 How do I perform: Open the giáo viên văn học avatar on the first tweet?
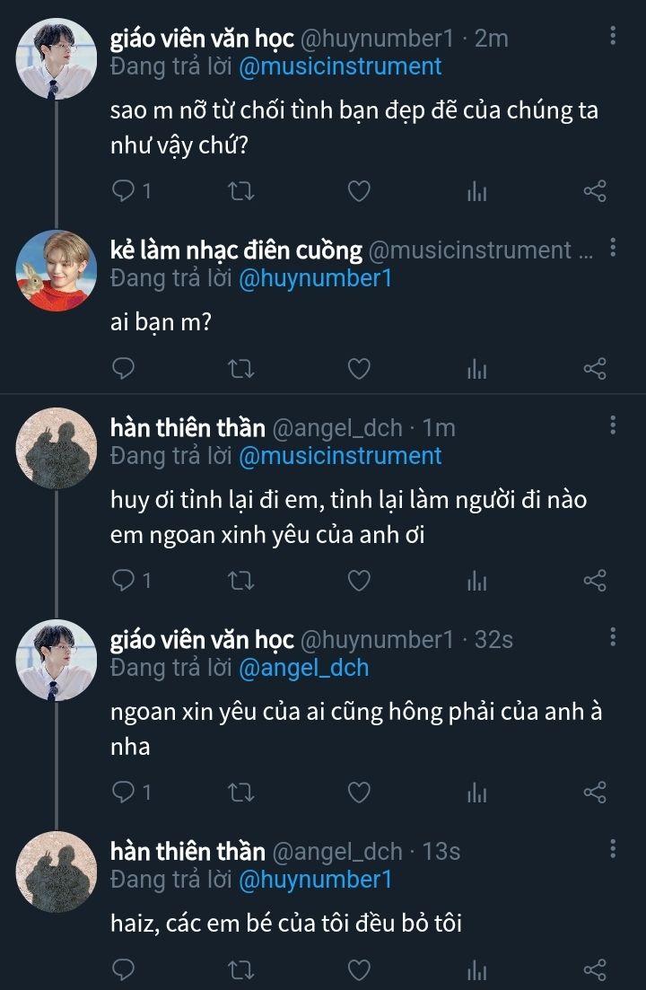57,58
